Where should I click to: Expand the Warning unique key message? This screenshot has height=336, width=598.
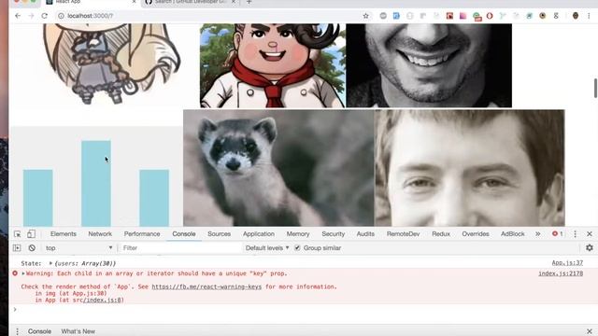tap(23, 273)
